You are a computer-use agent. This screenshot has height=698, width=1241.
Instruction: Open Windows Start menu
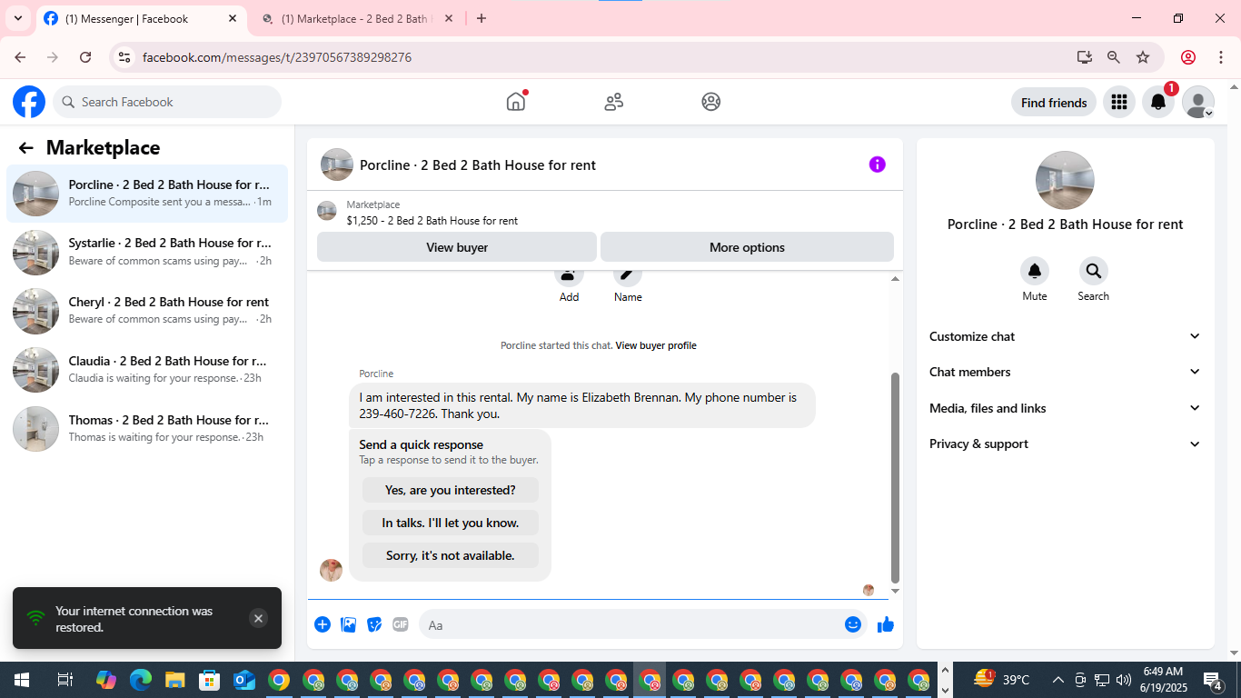click(x=22, y=680)
